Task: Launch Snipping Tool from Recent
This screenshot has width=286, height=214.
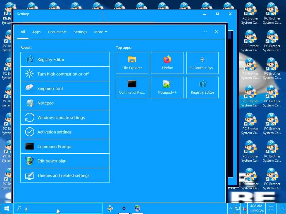Action: point(65,88)
